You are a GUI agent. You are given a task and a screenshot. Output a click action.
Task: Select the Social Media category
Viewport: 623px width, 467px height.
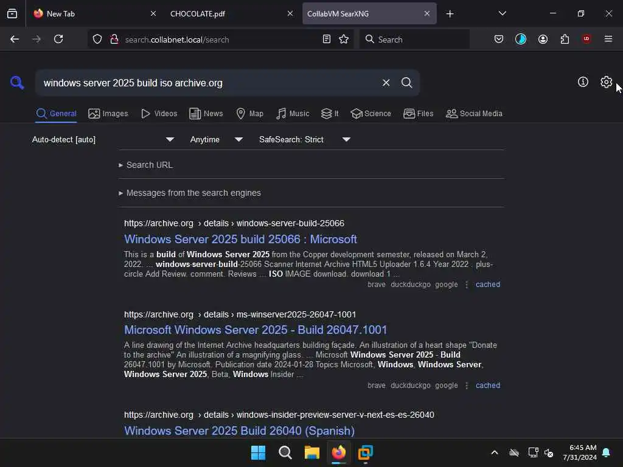[474, 114]
